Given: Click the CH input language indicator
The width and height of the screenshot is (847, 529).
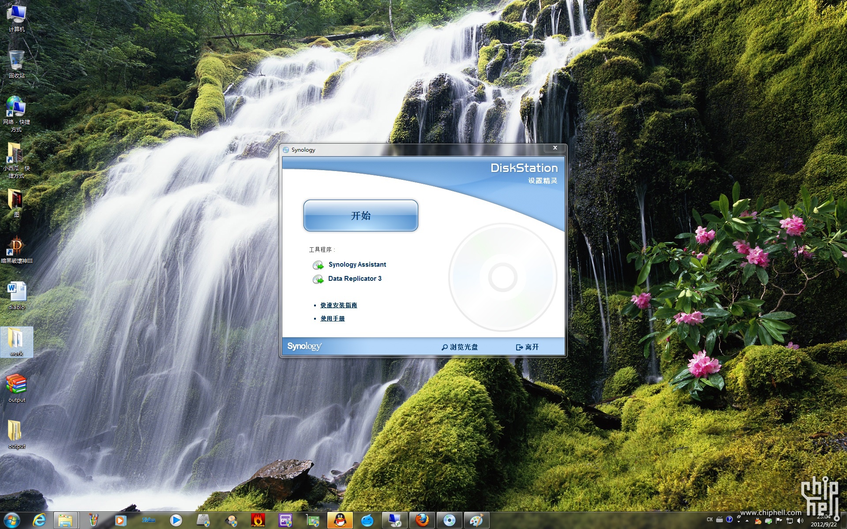Looking at the screenshot, I should pos(710,520).
